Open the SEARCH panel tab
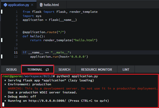 (64, 70)
